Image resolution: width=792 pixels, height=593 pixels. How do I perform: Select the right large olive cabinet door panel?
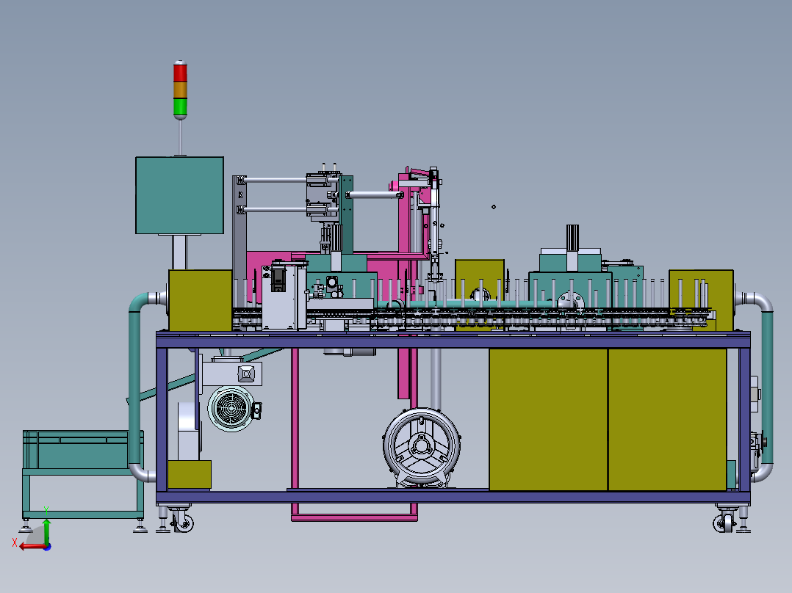667,419
